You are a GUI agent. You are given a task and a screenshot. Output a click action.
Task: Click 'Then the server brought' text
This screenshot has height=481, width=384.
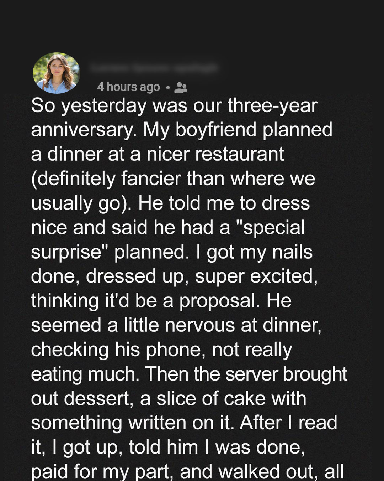coord(246,374)
